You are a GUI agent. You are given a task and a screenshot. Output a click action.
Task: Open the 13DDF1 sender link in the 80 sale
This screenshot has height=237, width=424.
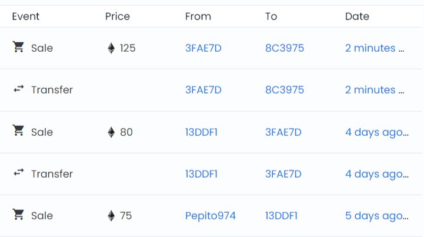coord(201,132)
